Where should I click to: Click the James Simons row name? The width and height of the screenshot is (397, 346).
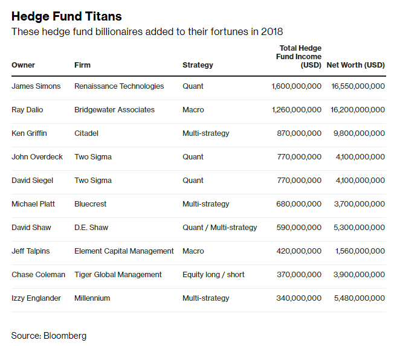click(x=36, y=86)
